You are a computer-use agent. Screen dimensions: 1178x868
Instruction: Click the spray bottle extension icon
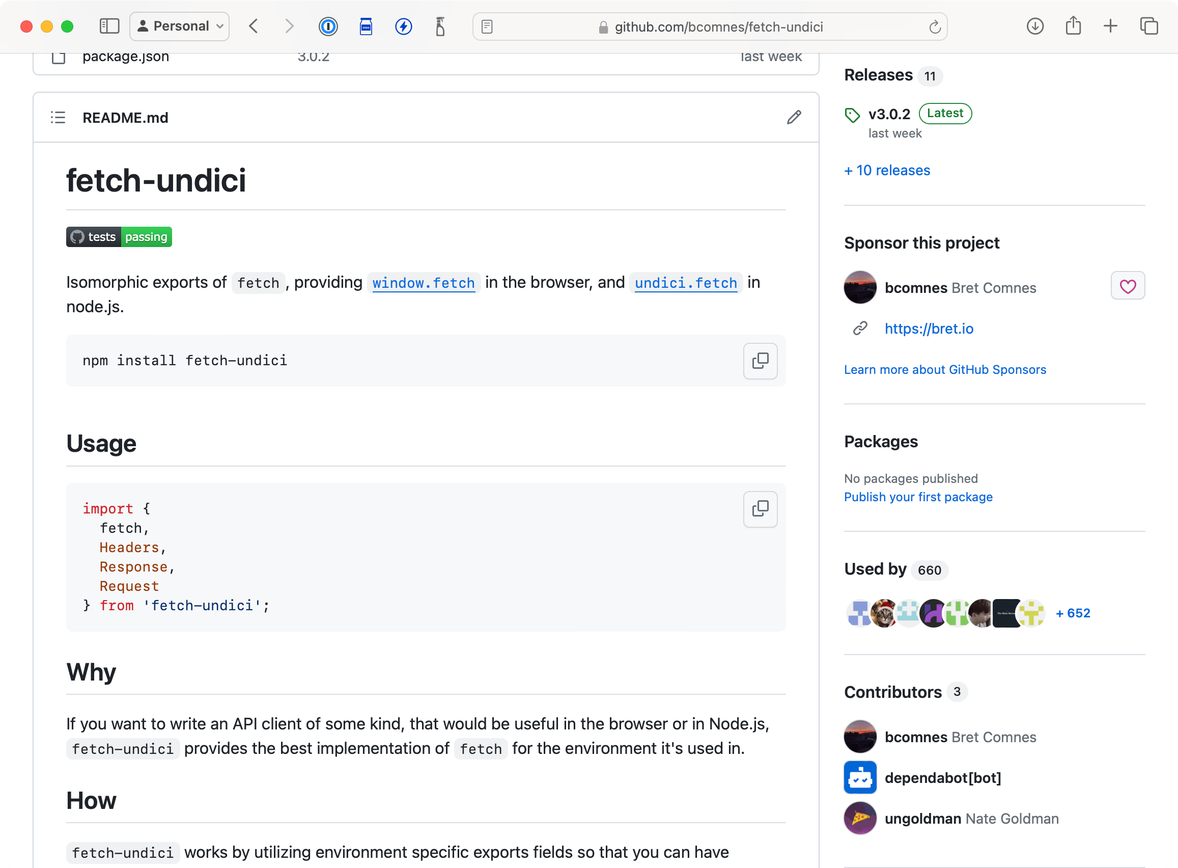click(x=440, y=26)
